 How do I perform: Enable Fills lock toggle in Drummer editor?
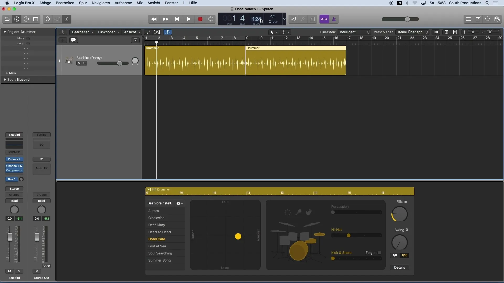tap(405, 201)
